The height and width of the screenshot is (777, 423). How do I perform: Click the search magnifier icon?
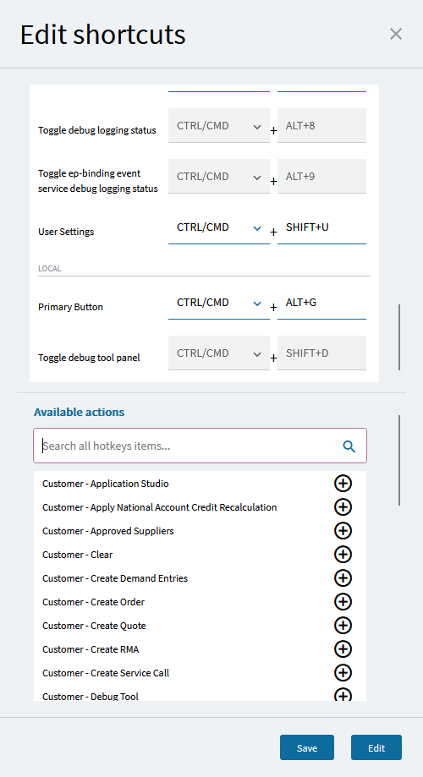[x=349, y=446]
